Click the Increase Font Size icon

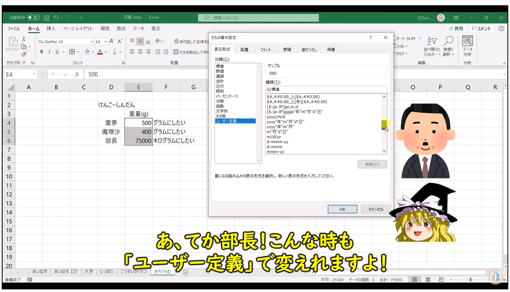112,41
